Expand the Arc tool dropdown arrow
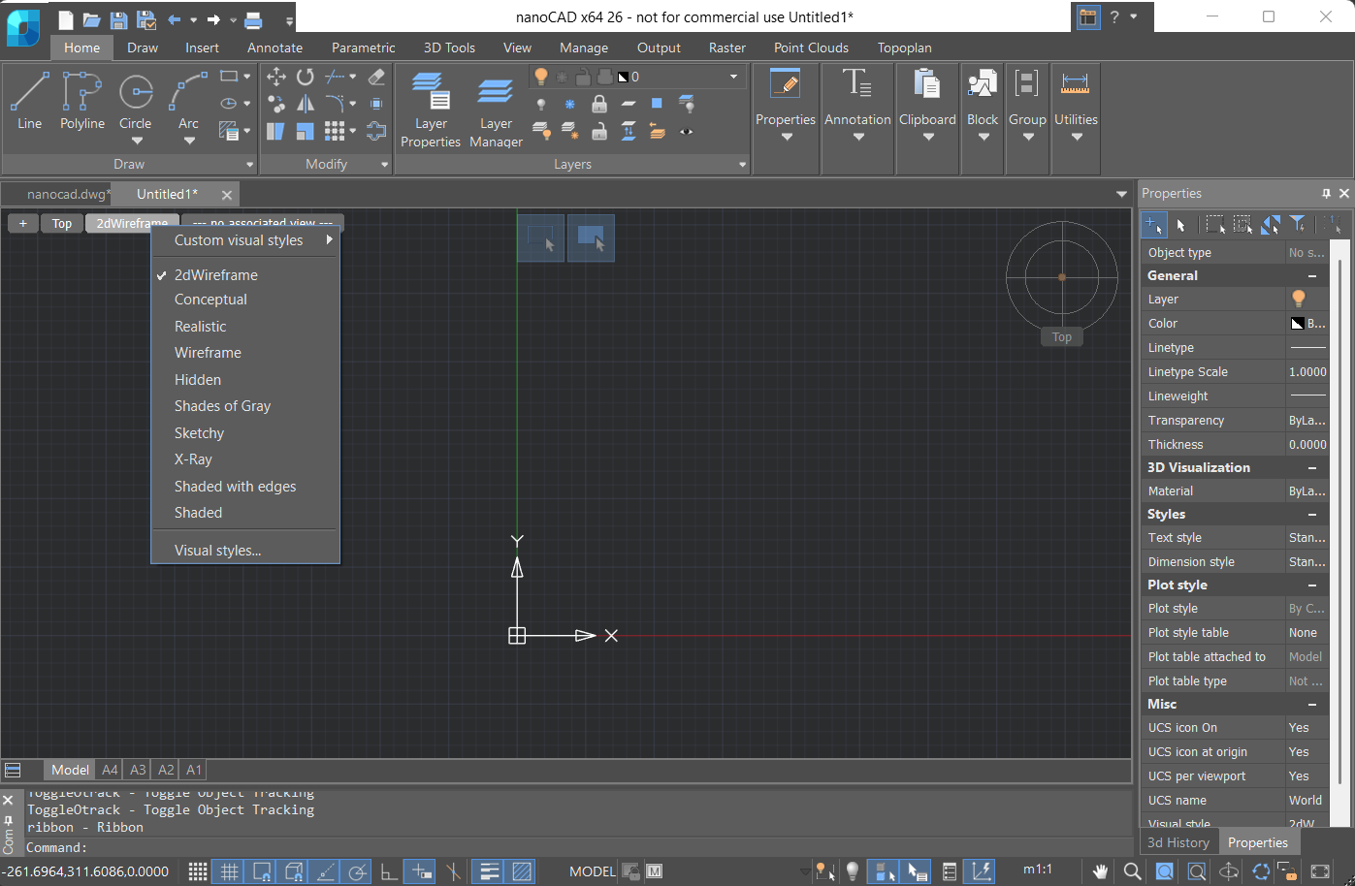Screen dimensions: 1355x886 (189, 142)
